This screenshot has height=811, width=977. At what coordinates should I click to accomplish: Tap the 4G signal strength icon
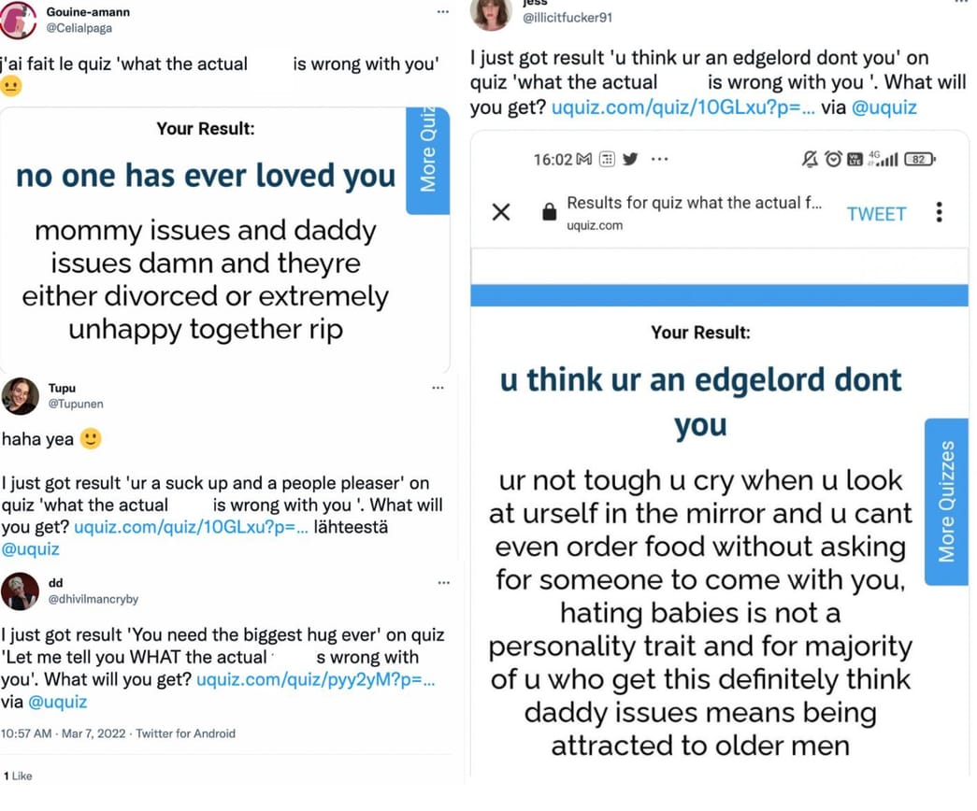coord(884,159)
